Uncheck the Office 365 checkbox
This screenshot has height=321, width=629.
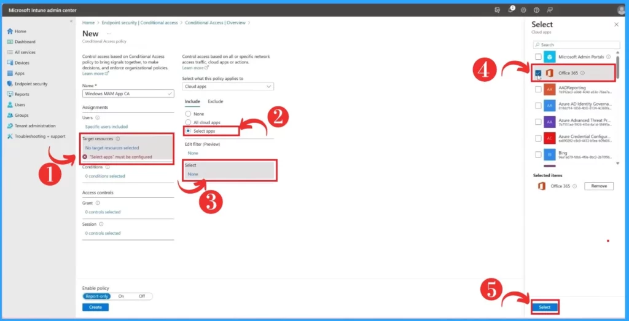[x=538, y=73]
